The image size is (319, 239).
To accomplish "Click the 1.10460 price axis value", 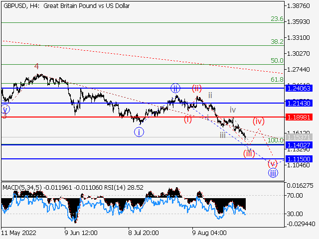I will point(298,165).
